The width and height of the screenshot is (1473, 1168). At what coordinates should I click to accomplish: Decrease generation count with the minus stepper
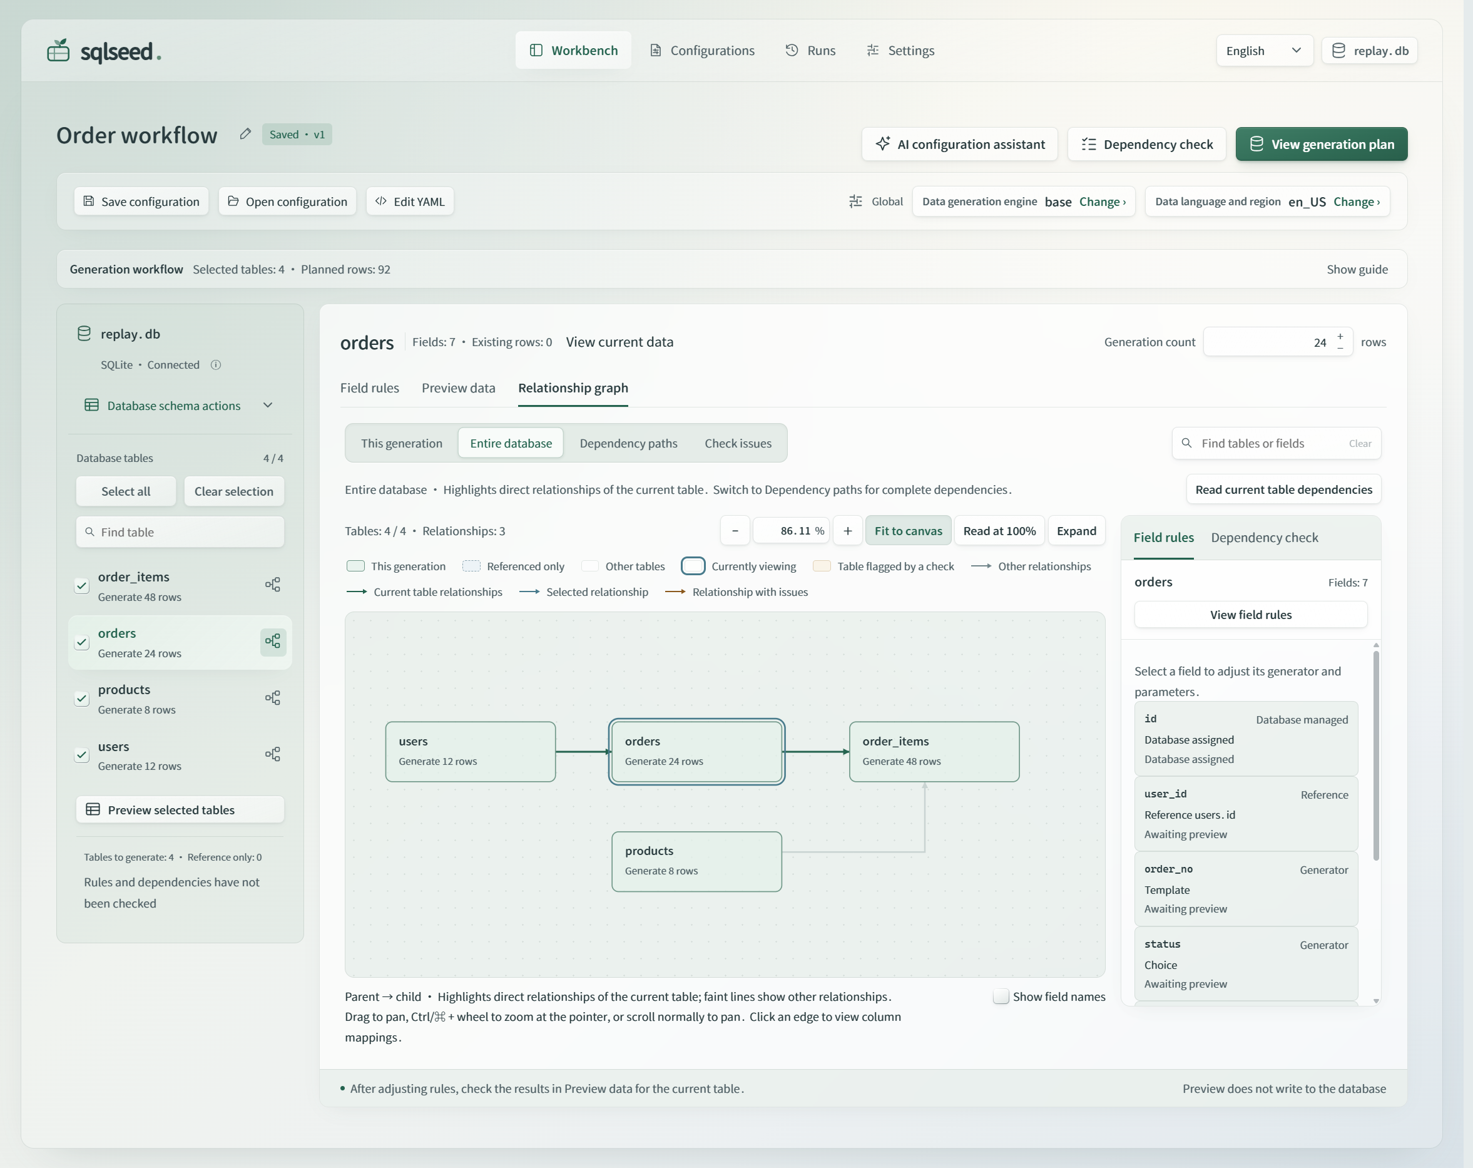point(1340,348)
